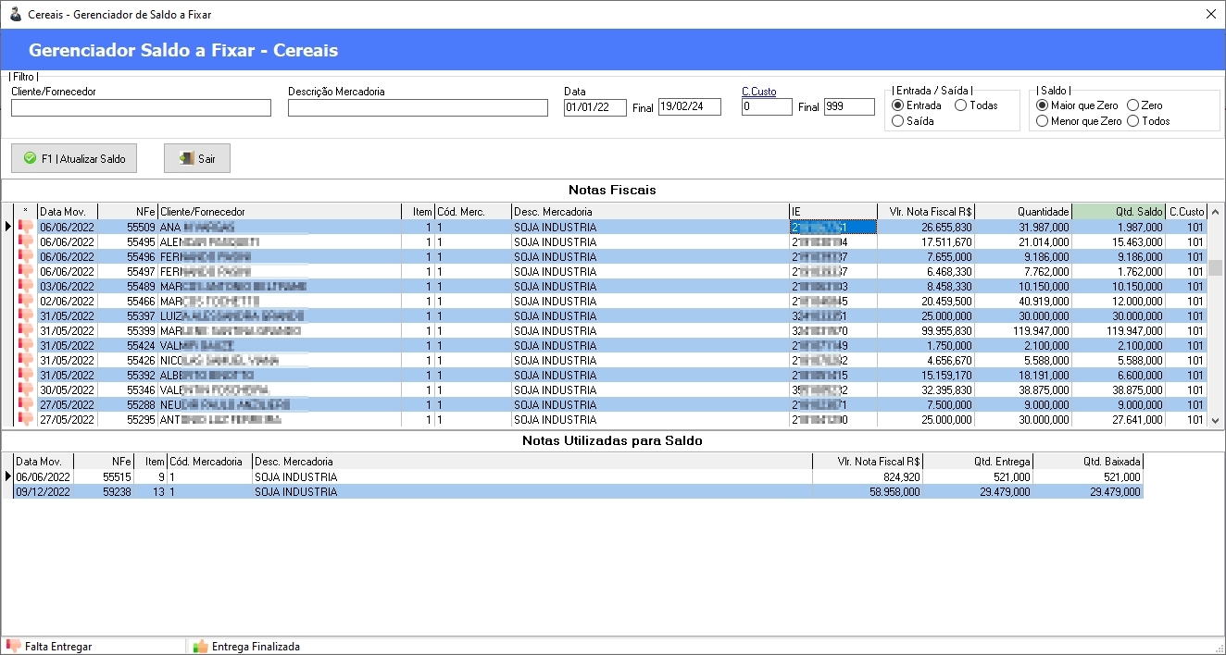Viewport: 1226px width, 655px height.
Task: Click the Falta Entregar legend thumbs-down icon
Action: [x=13, y=646]
